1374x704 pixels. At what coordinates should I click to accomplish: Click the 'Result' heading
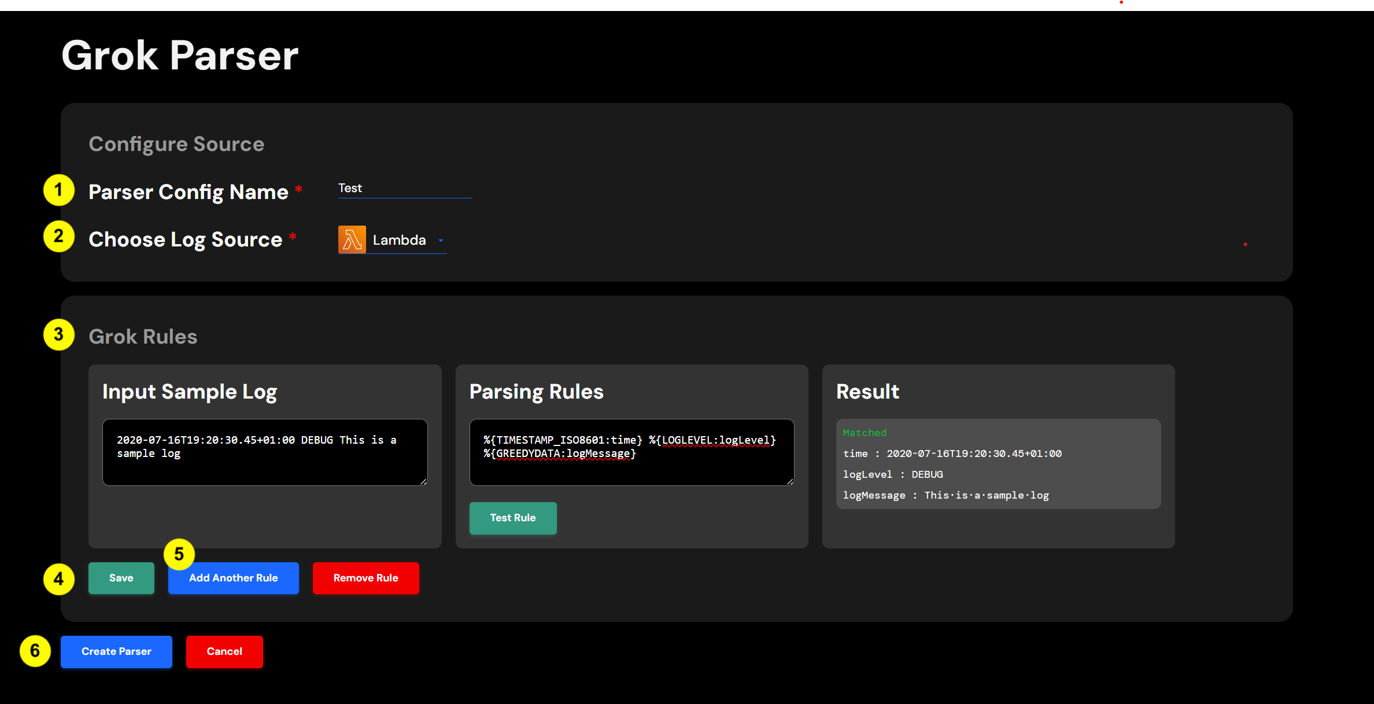pyautogui.click(x=867, y=392)
